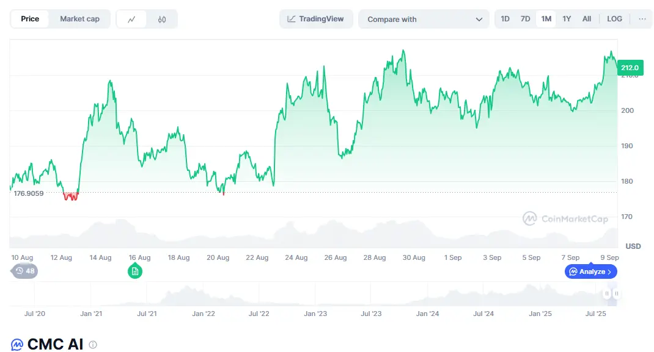This screenshot has width=654, height=352.
Task: Open the history badge showing 48
Action: pyautogui.click(x=25, y=271)
